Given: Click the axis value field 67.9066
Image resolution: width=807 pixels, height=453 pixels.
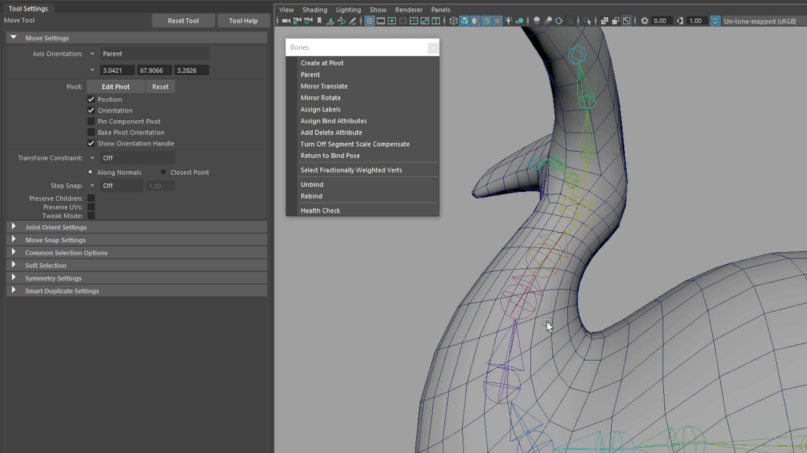Looking at the screenshot, I should point(154,70).
